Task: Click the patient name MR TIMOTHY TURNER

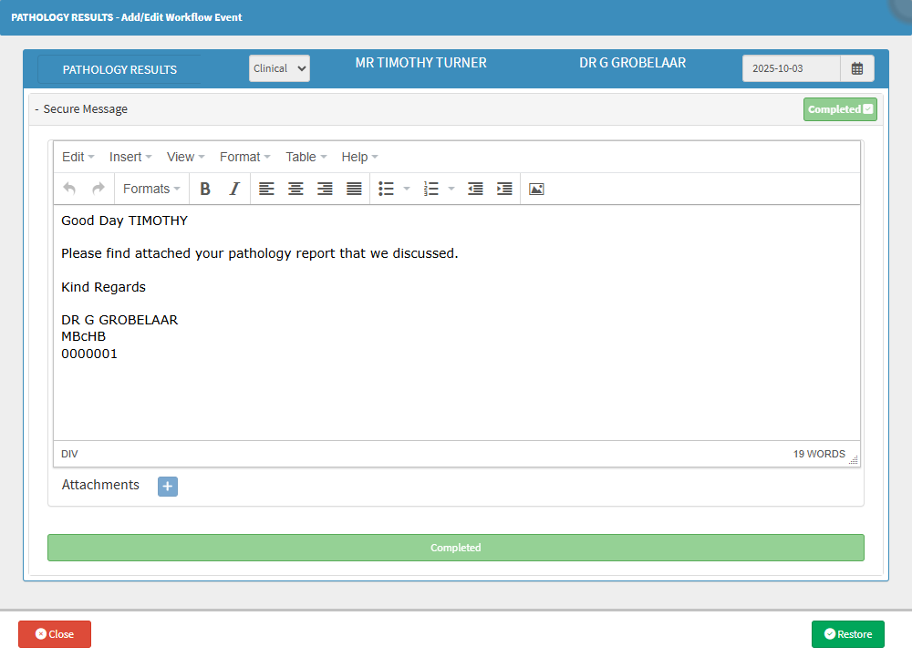Action: point(421,63)
